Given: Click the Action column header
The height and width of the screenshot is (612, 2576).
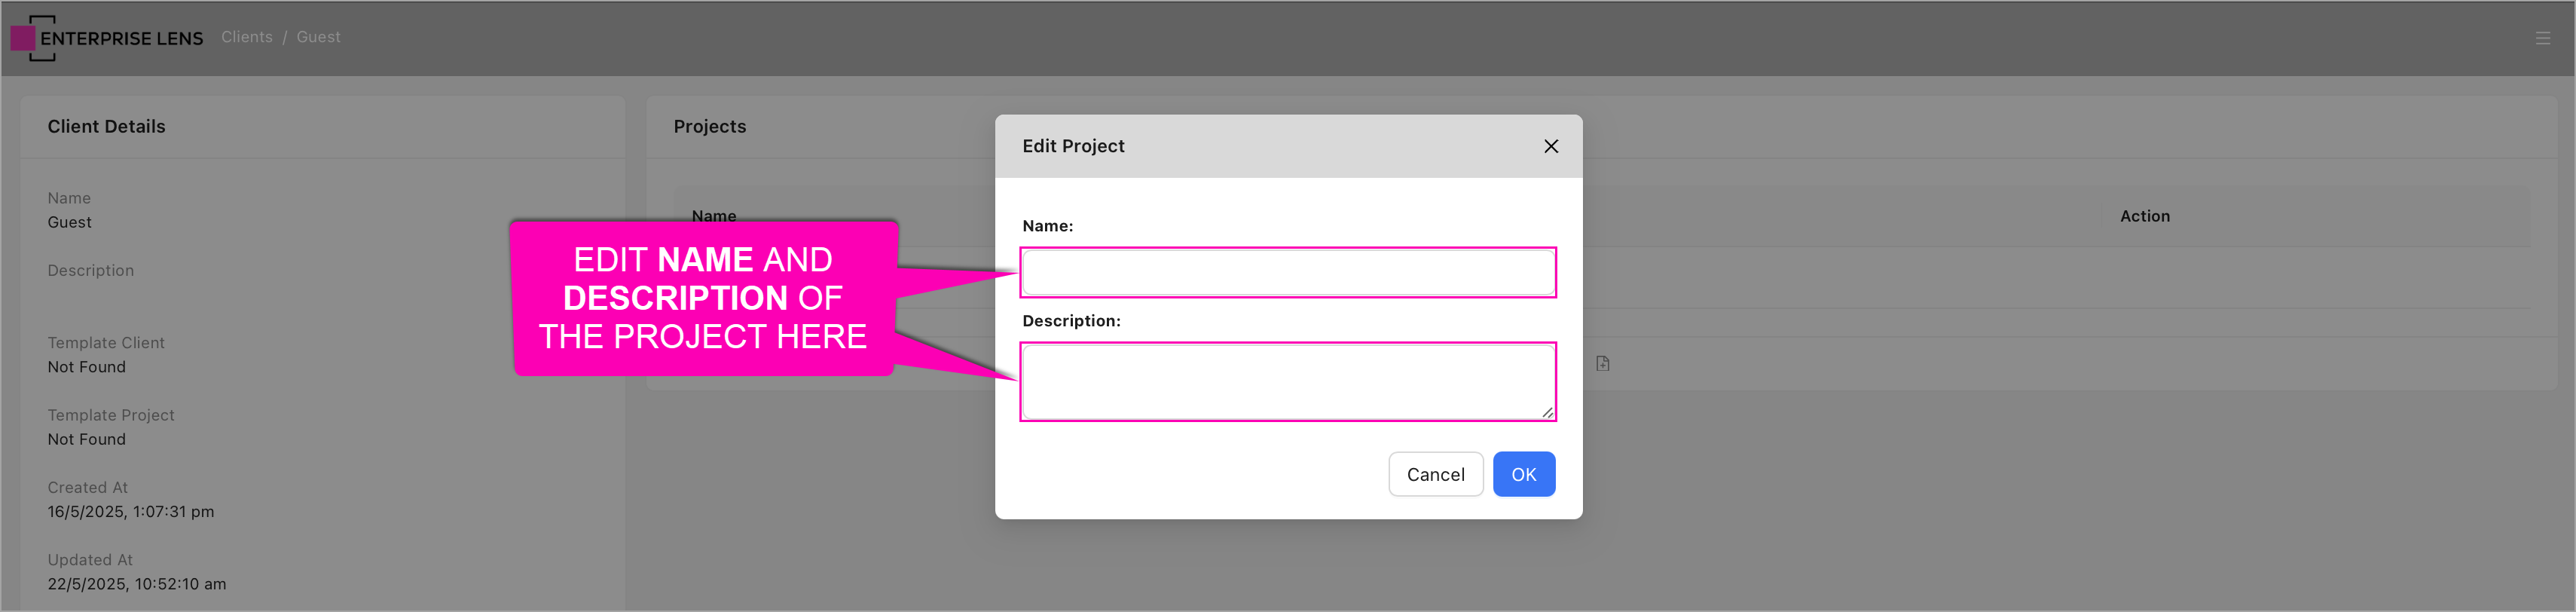Looking at the screenshot, I should [x=2145, y=216].
